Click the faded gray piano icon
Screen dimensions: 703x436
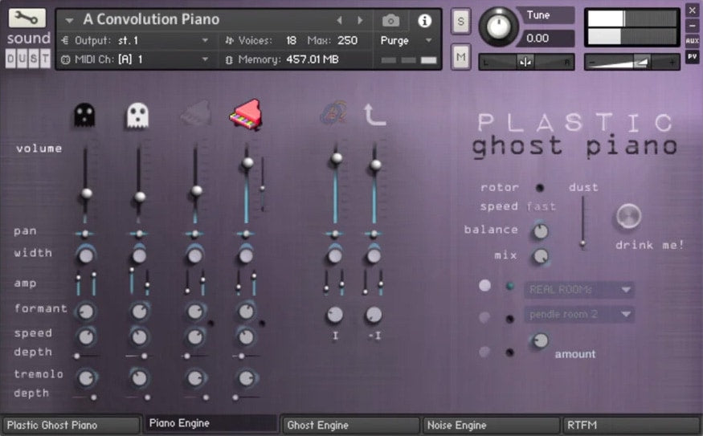(x=194, y=116)
